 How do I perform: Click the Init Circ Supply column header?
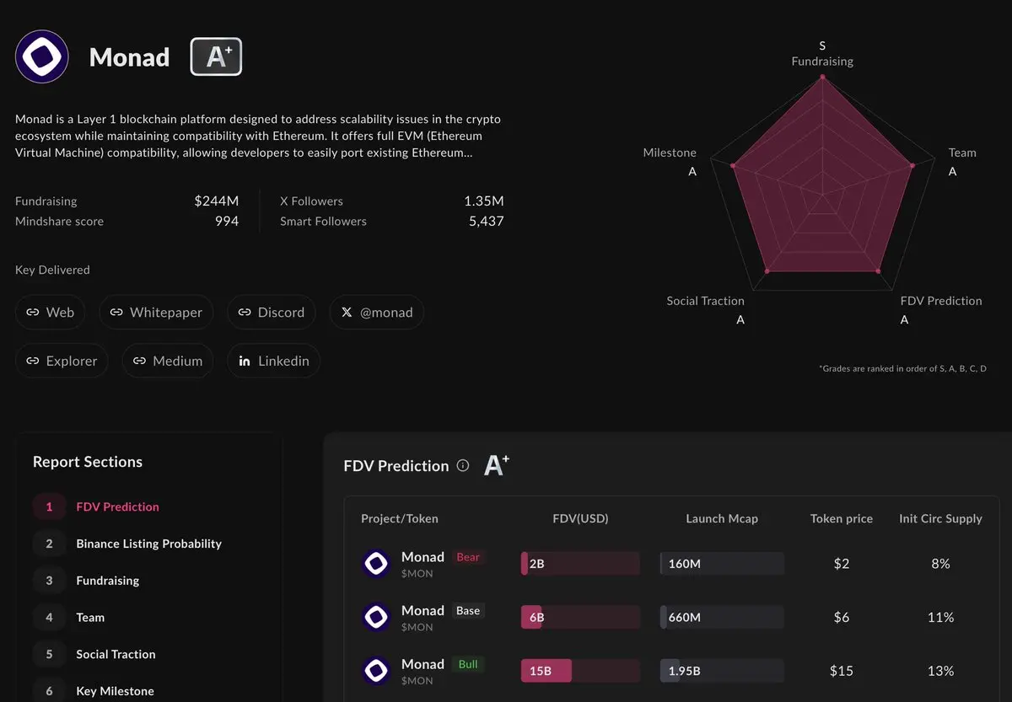(940, 518)
